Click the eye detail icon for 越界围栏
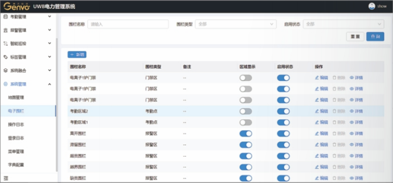Screen dimensions: 393x183 click(x=352, y=167)
